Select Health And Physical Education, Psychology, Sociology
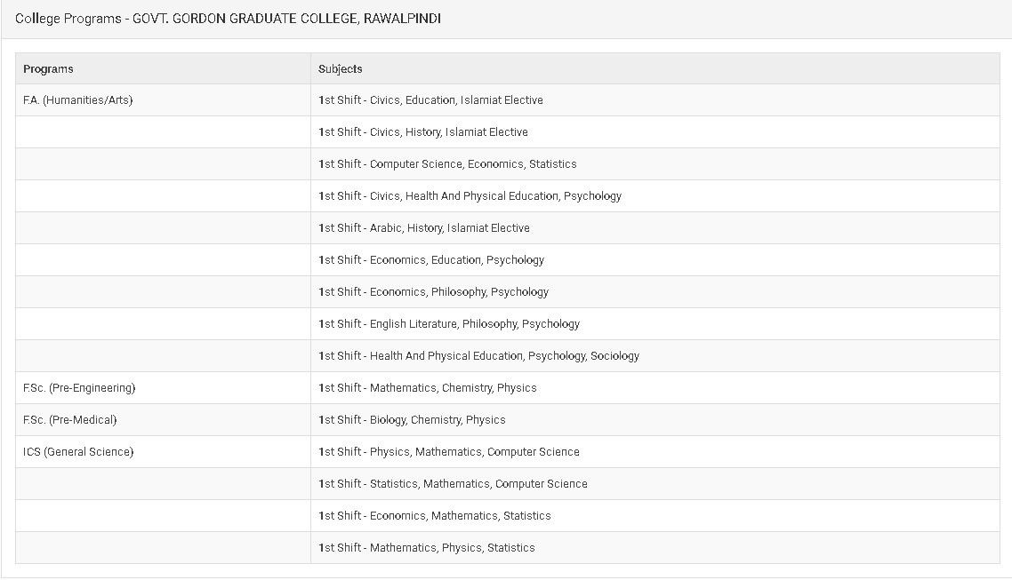1012x580 pixels. [478, 356]
